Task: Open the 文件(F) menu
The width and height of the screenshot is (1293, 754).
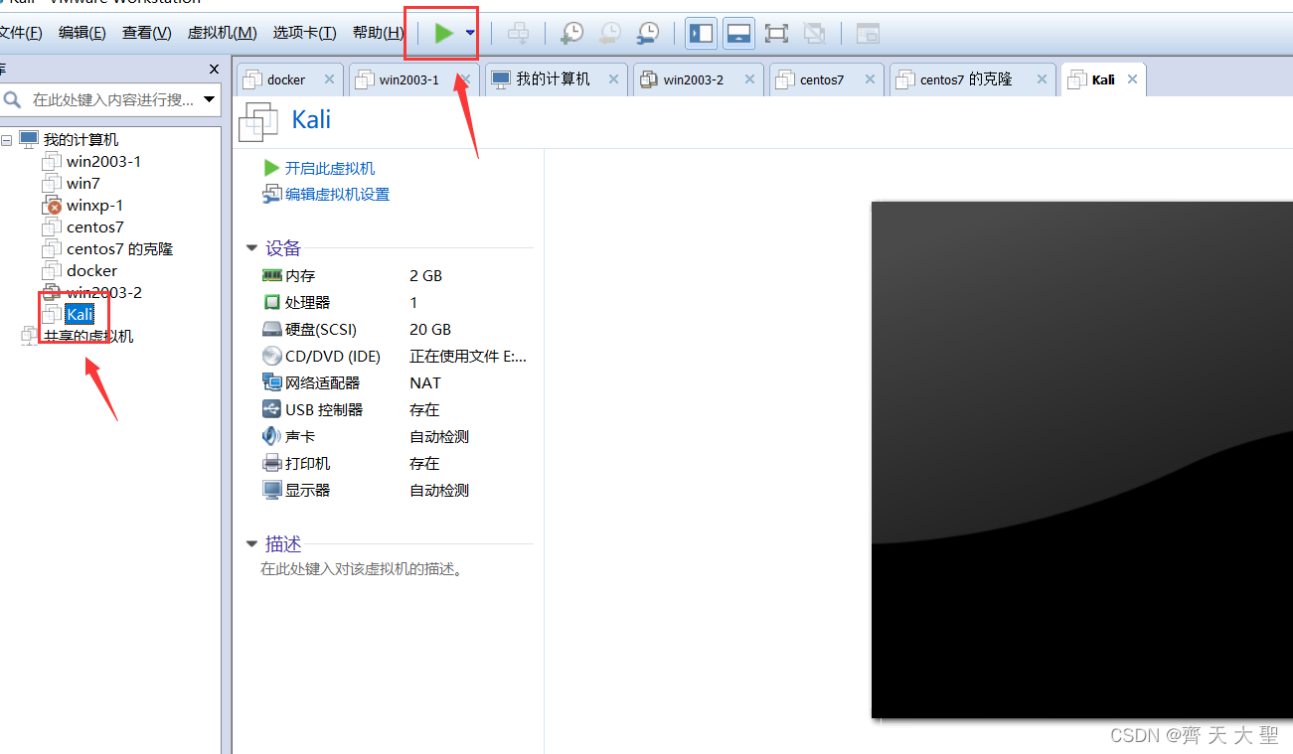Action: 20,33
